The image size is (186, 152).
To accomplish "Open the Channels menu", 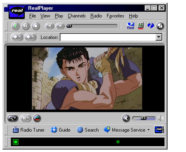I will (x=77, y=16).
